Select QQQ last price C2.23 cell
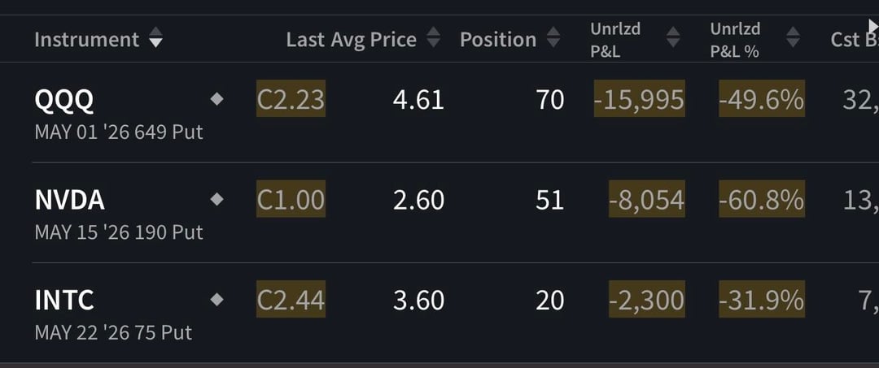 coord(291,100)
